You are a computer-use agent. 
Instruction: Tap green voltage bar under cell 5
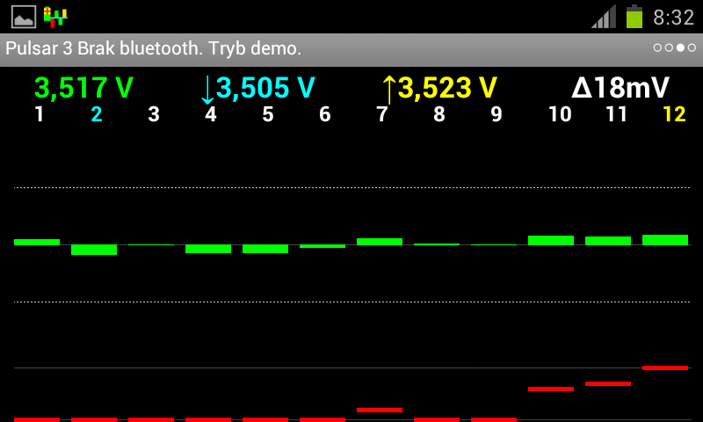(265, 249)
